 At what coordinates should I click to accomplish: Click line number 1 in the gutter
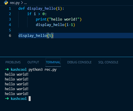pyautogui.click(x=10, y=9)
